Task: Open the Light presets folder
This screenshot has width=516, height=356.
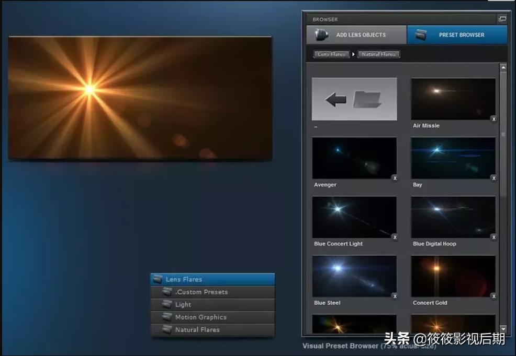Action: (212, 304)
